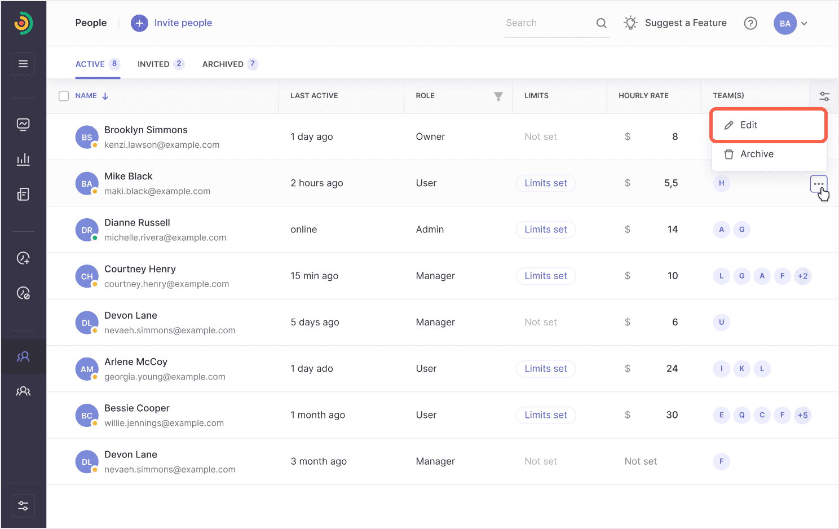Expand the BA account dropdown chevron
Screen dimensions: 839x529
click(805, 24)
